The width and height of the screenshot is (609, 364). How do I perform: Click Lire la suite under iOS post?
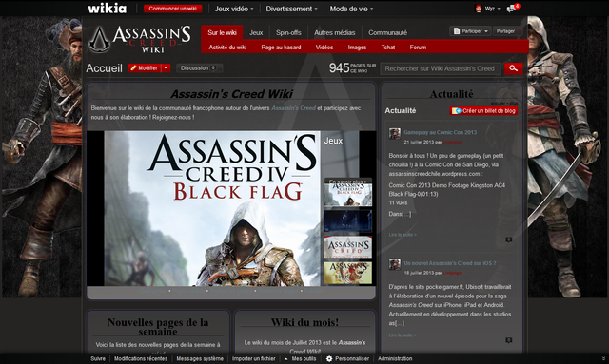403,335
